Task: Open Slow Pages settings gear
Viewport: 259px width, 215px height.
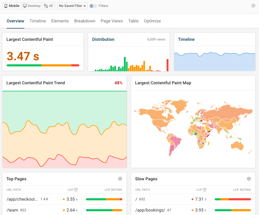Action: (x=249, y=179)
